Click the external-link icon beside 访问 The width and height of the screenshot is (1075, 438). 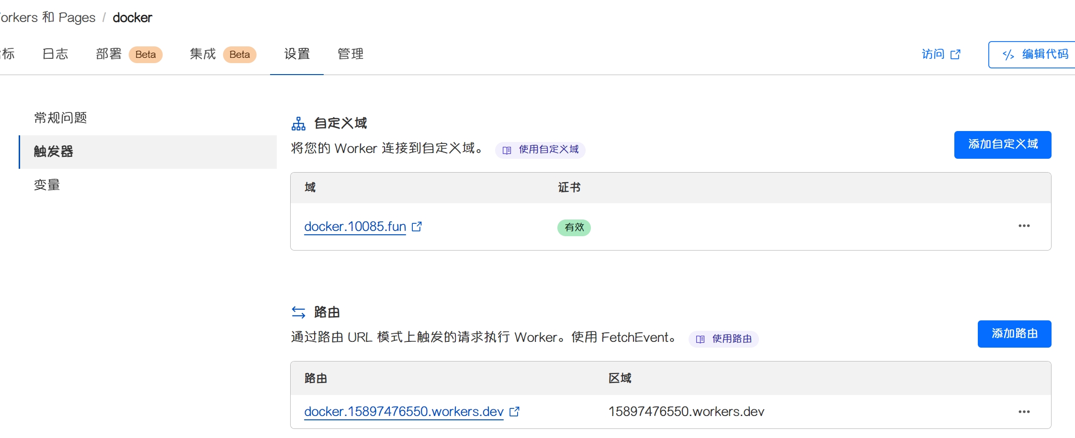955,55
